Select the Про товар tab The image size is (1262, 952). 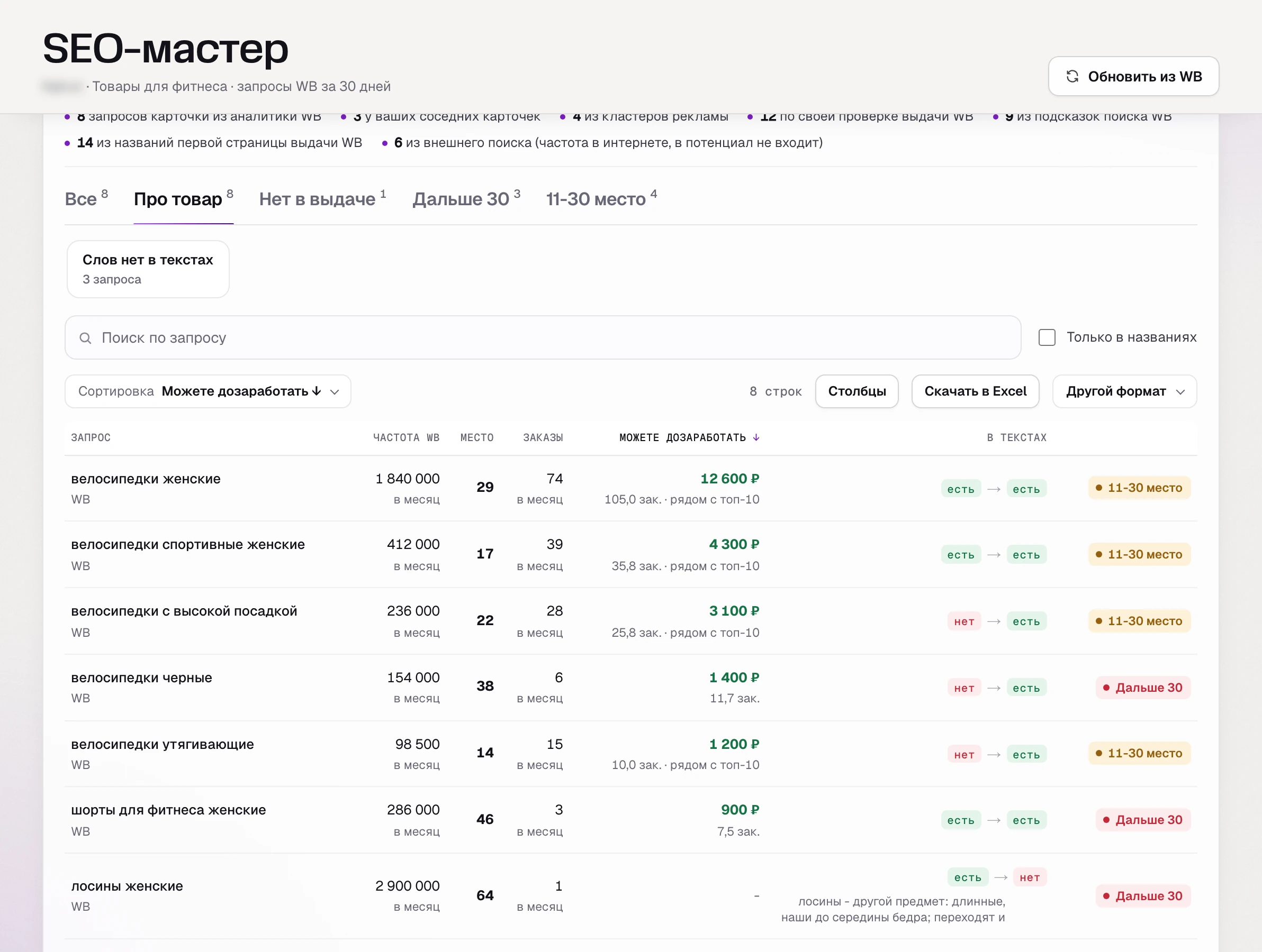pos(183,199)
